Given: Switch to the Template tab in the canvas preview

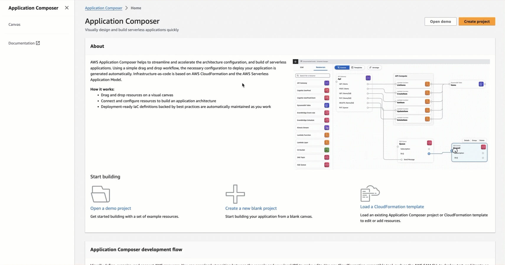Looking at the screenshot, I should click(x=357, y=67).
